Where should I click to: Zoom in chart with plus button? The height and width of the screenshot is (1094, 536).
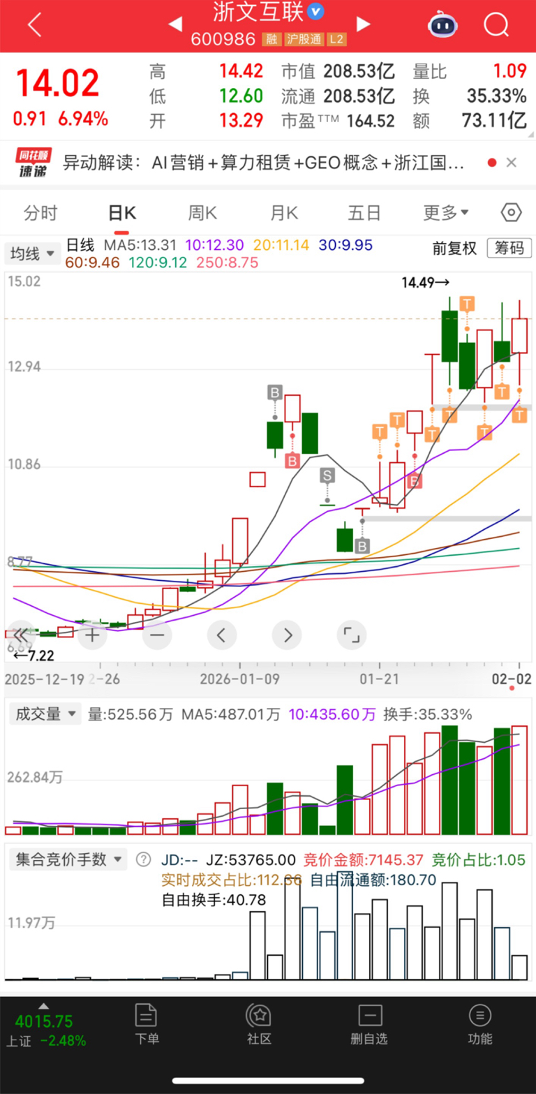(92, 635)
